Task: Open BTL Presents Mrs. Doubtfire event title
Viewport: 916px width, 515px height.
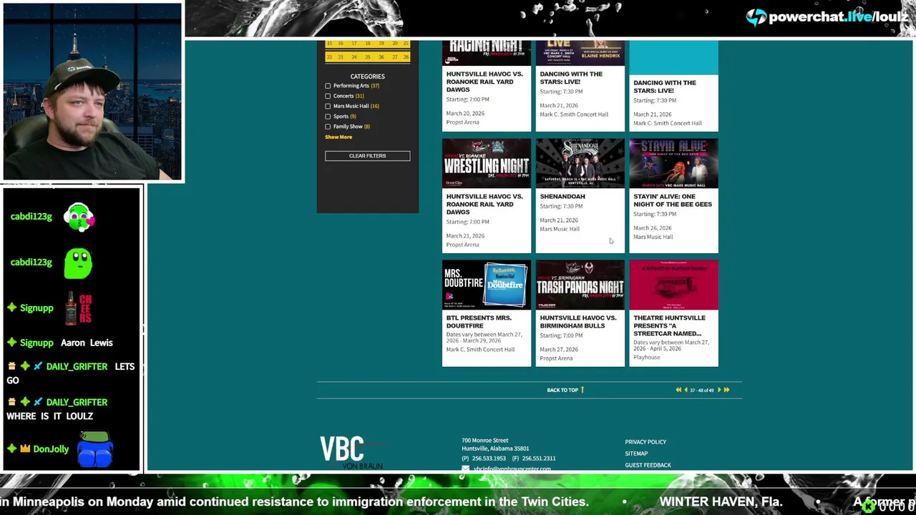Action: pos(479,322)
